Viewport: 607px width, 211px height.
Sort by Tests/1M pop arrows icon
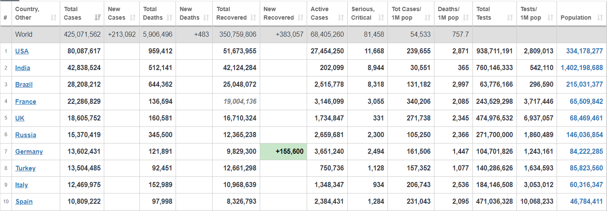550,18
